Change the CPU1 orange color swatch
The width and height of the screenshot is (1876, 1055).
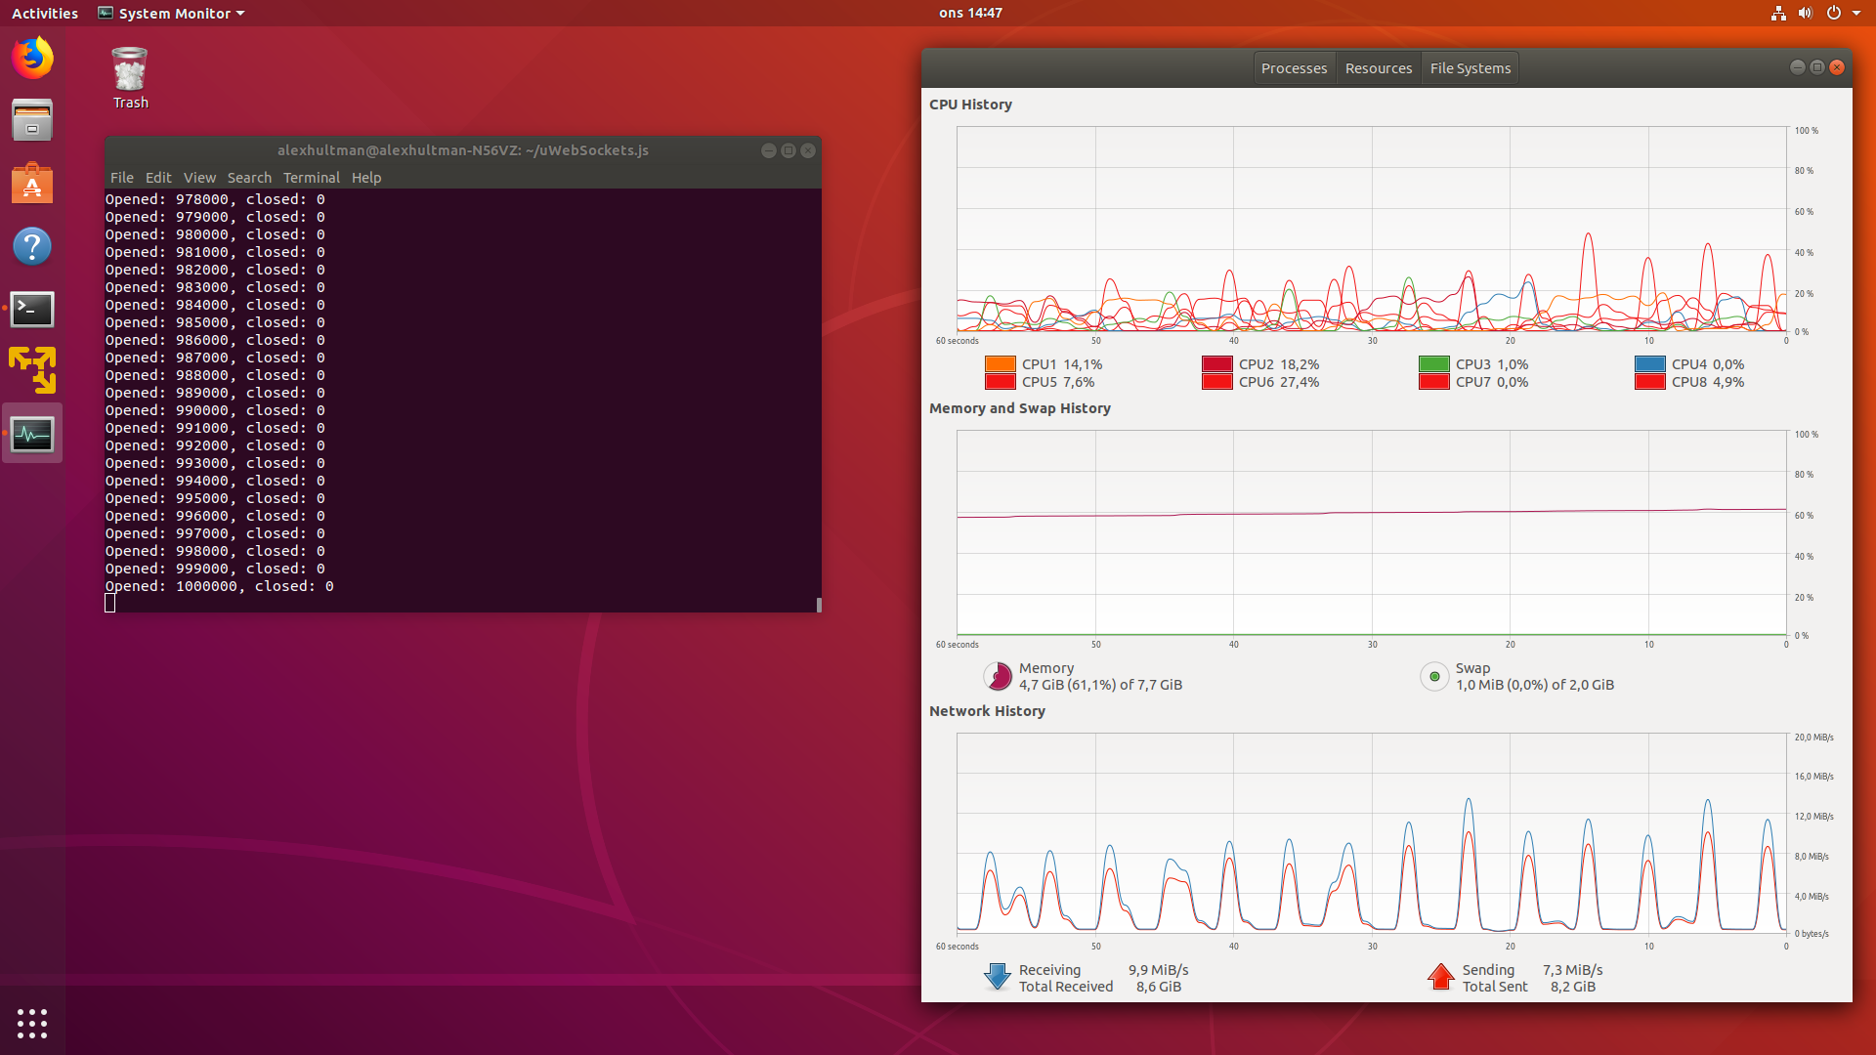click(1000, 364)
